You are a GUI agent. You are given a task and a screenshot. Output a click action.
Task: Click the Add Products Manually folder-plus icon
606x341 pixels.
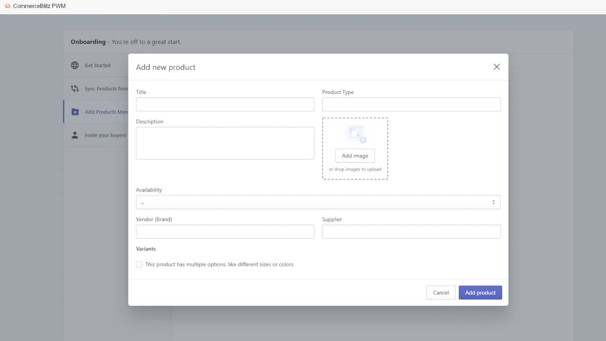pos(75,112)
